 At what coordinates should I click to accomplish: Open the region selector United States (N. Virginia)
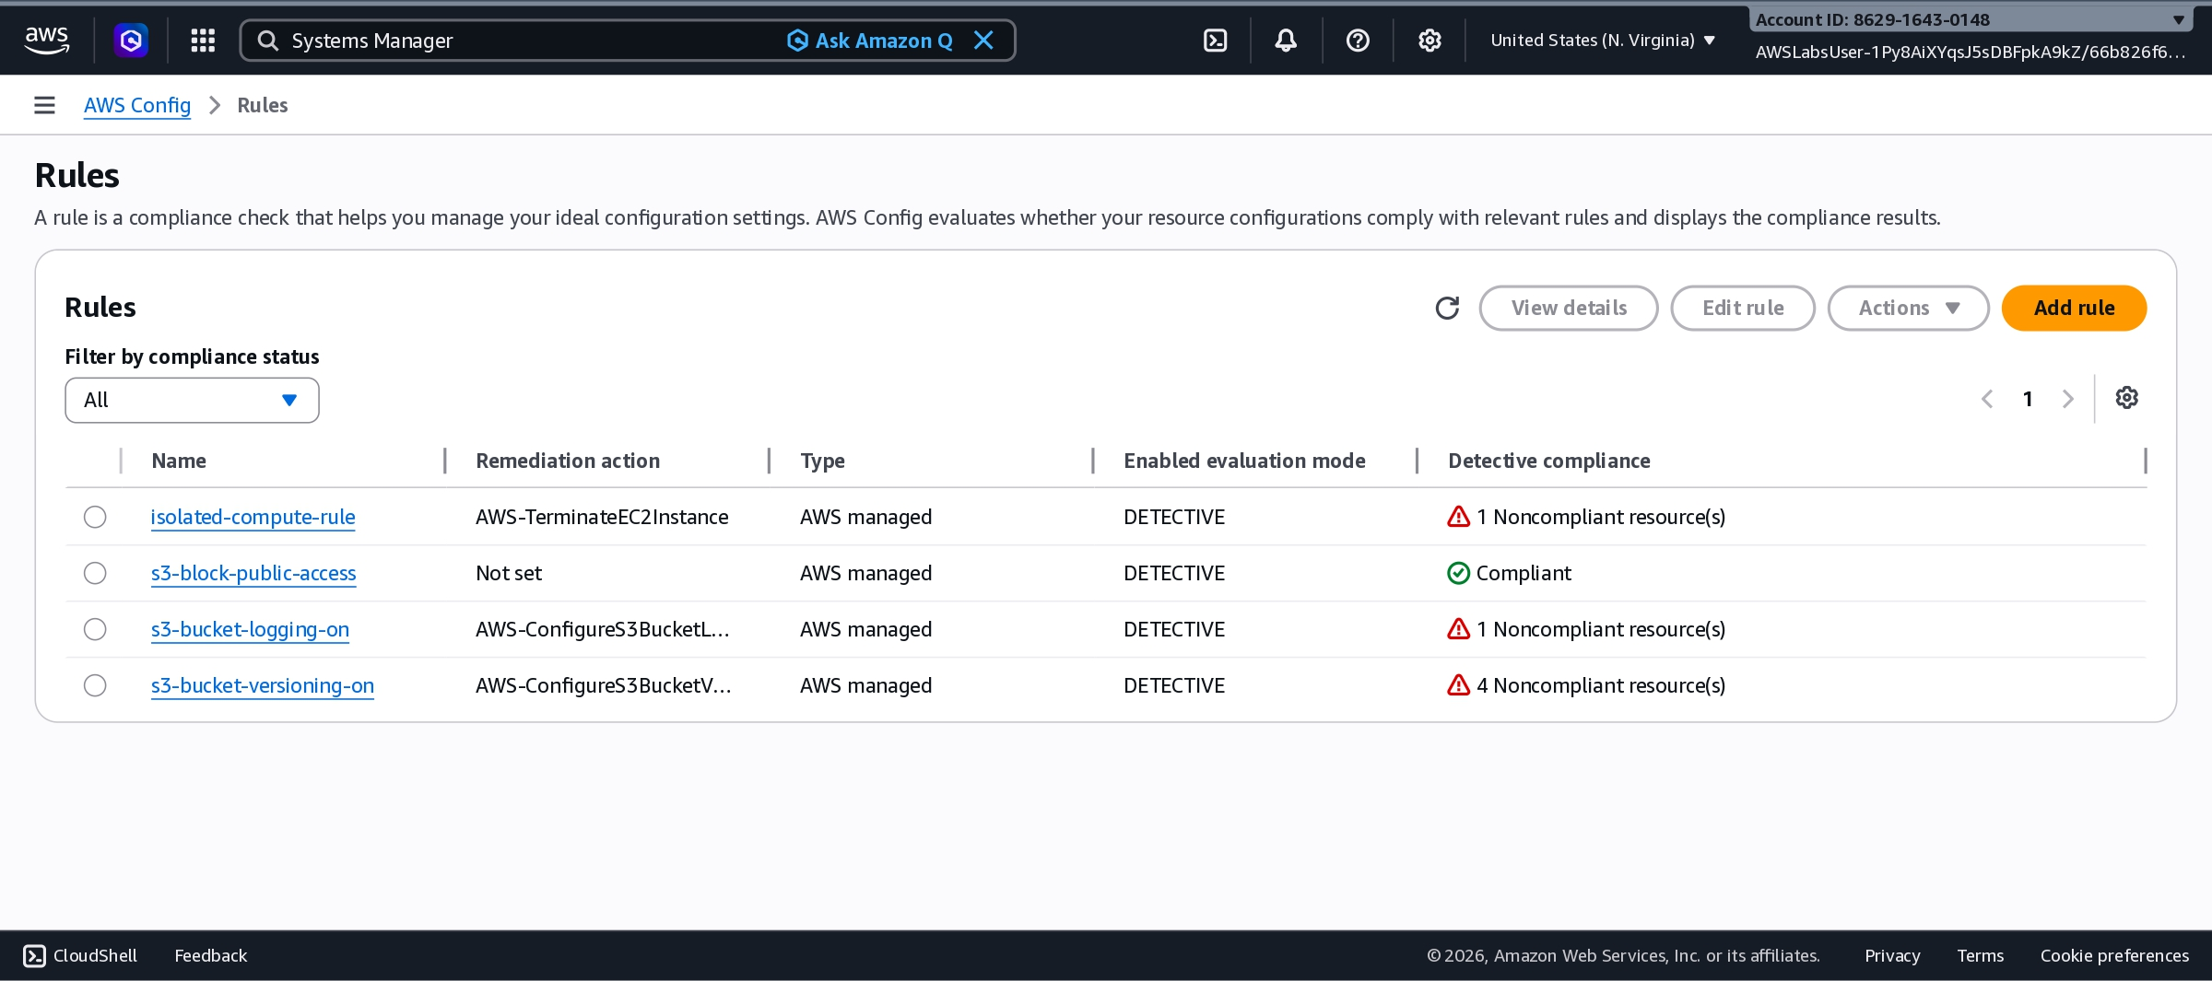(1603, 41)
